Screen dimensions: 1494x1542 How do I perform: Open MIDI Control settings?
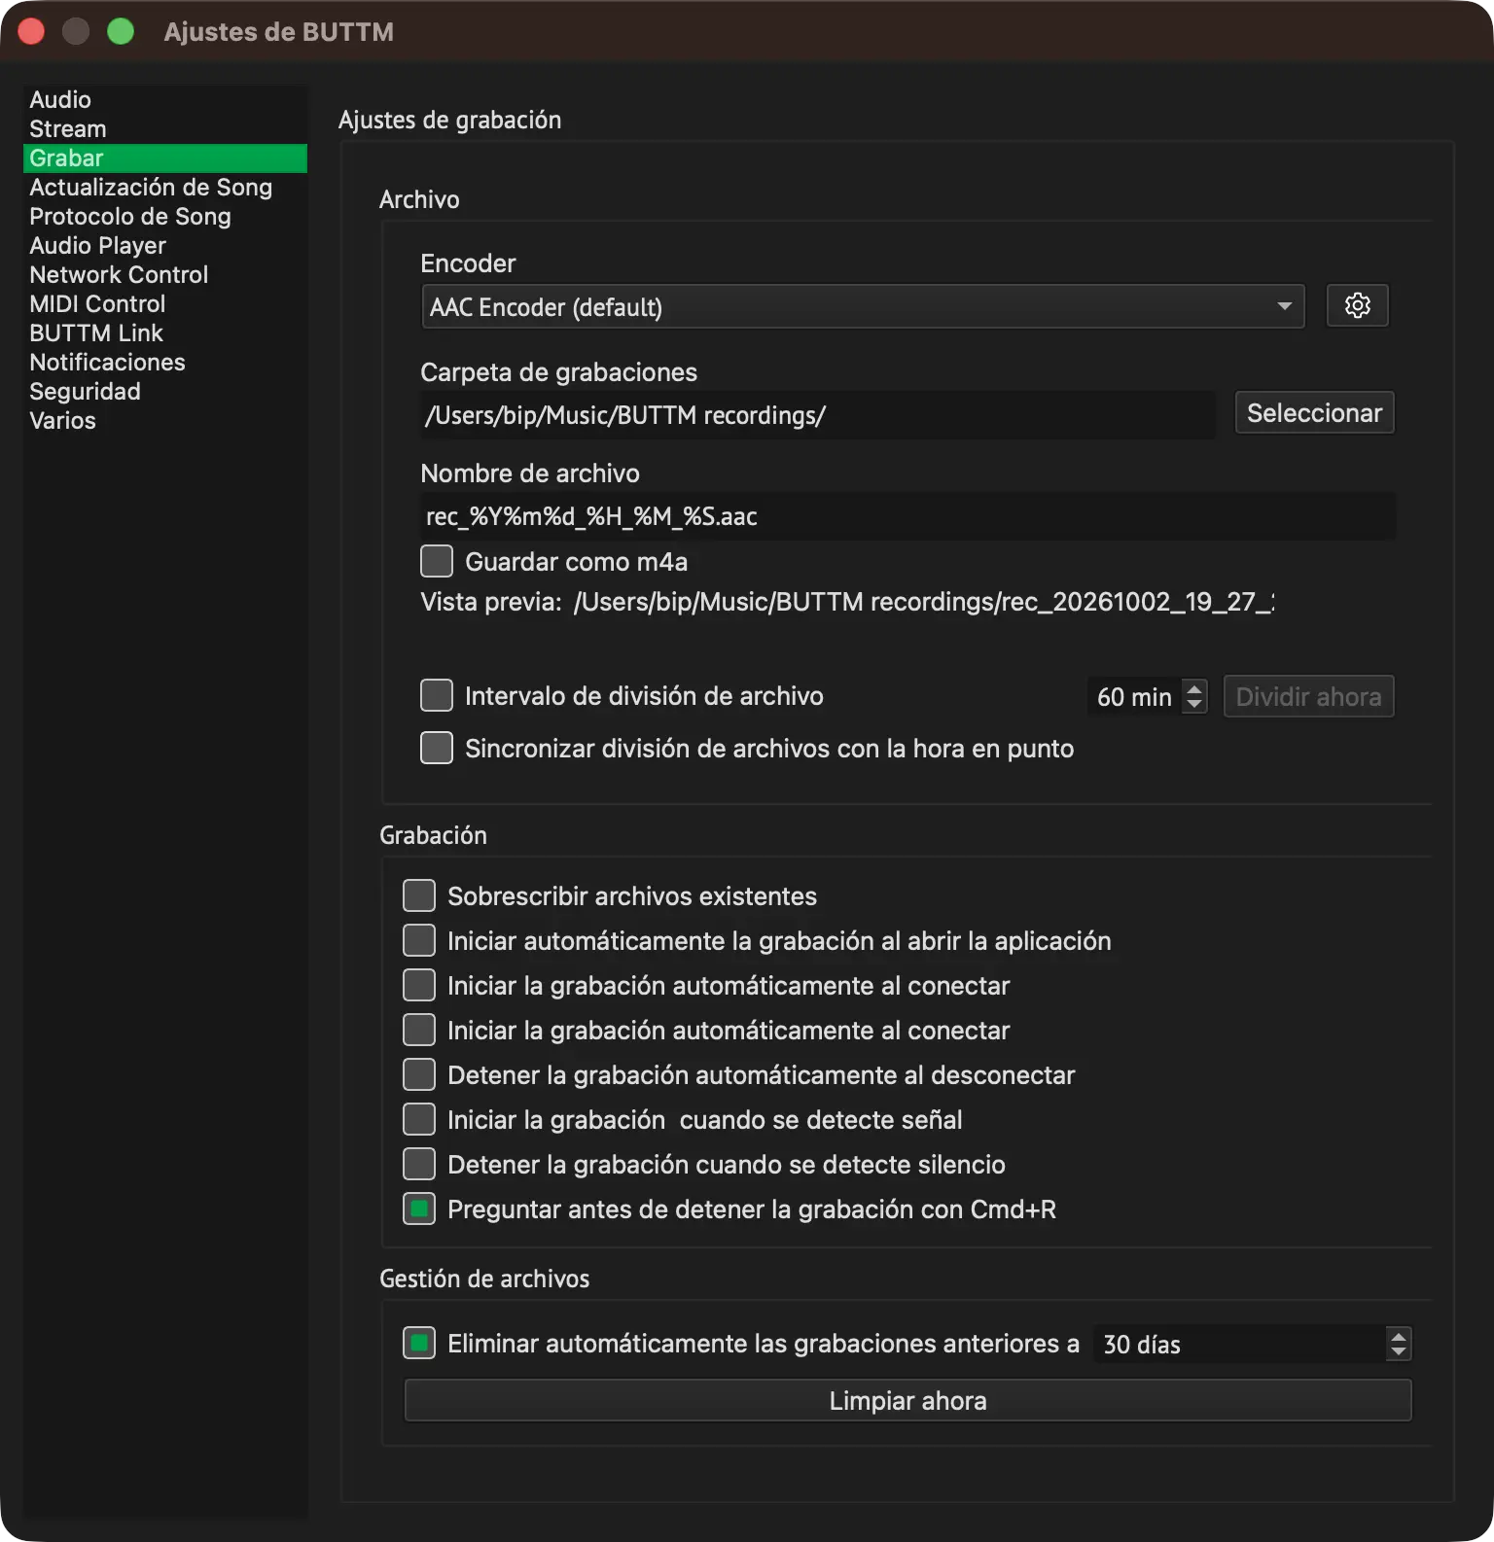coord(165,304)
